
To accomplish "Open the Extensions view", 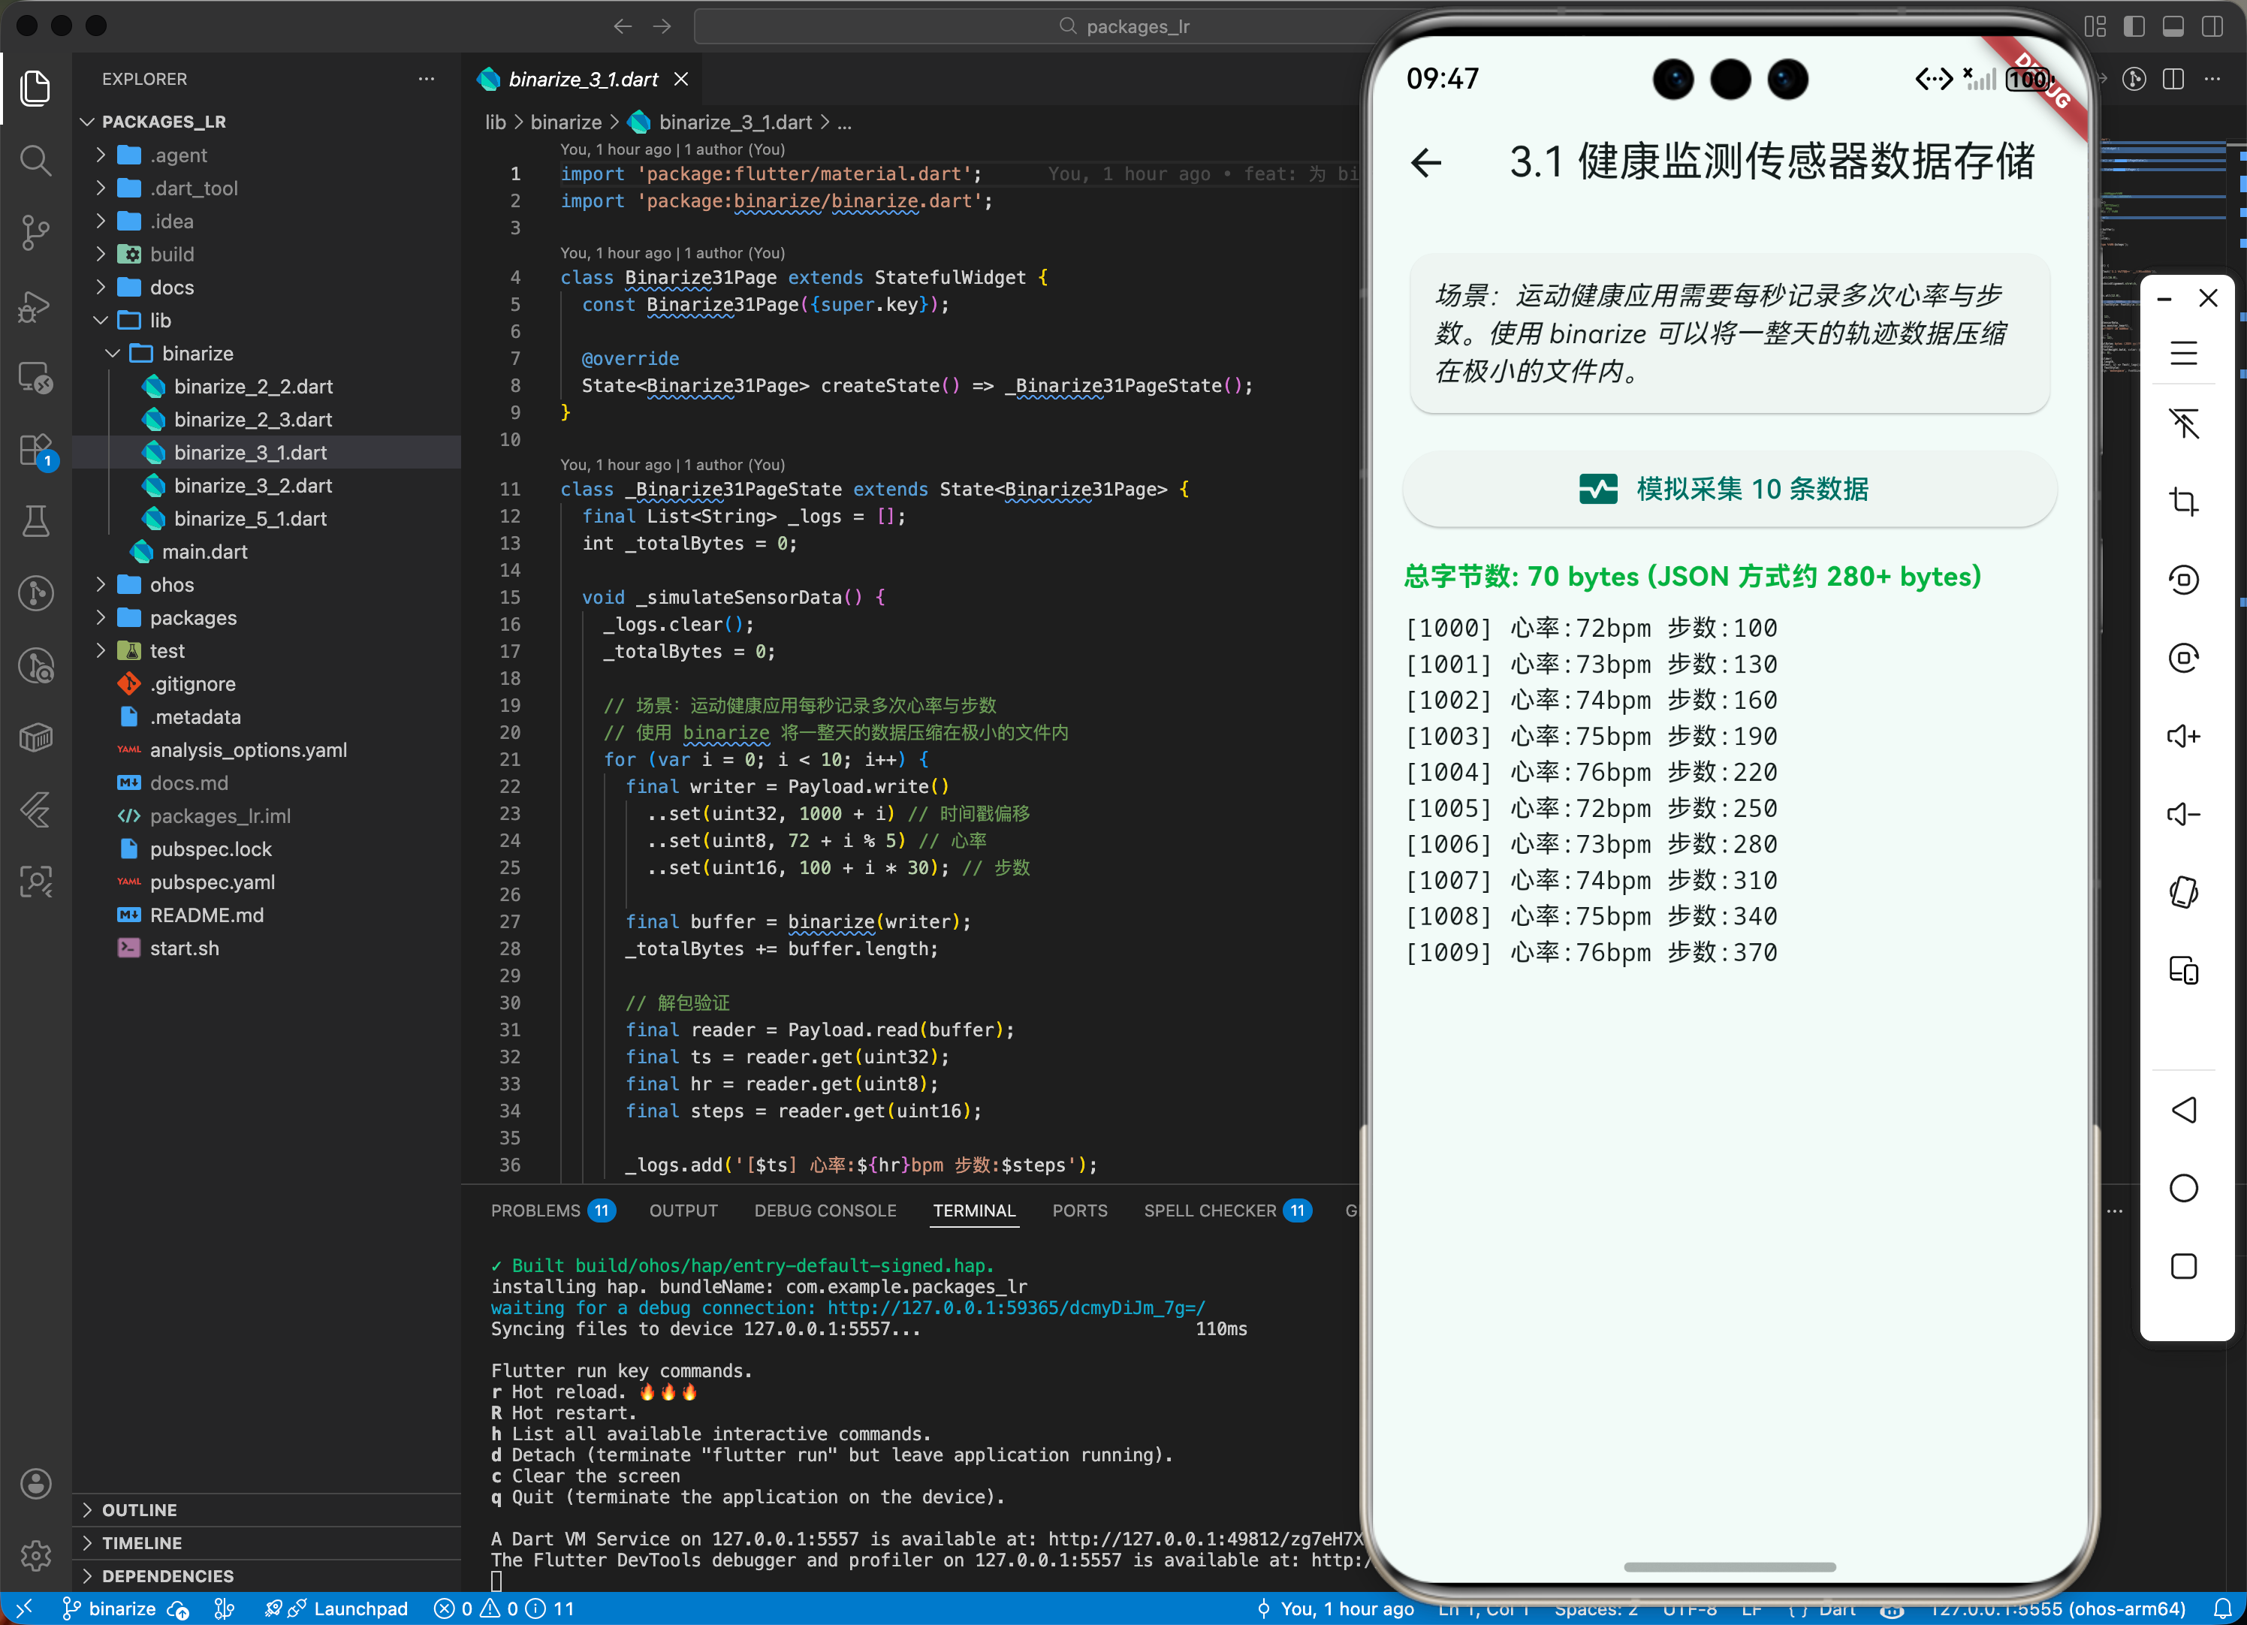I will 35,450.
